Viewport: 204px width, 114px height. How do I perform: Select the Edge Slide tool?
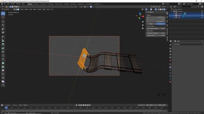(x=3, y=74)
